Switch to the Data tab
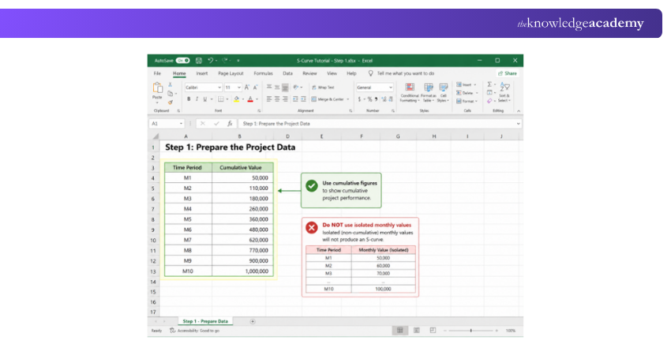 click(287, 73)
